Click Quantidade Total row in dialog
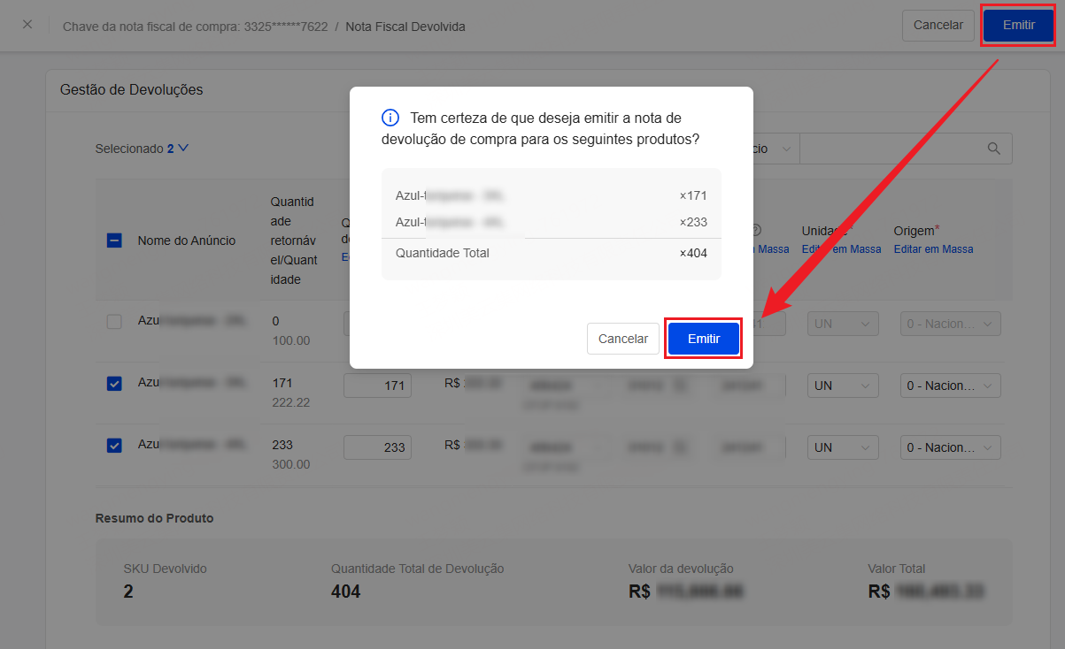 tap(551, 254)
